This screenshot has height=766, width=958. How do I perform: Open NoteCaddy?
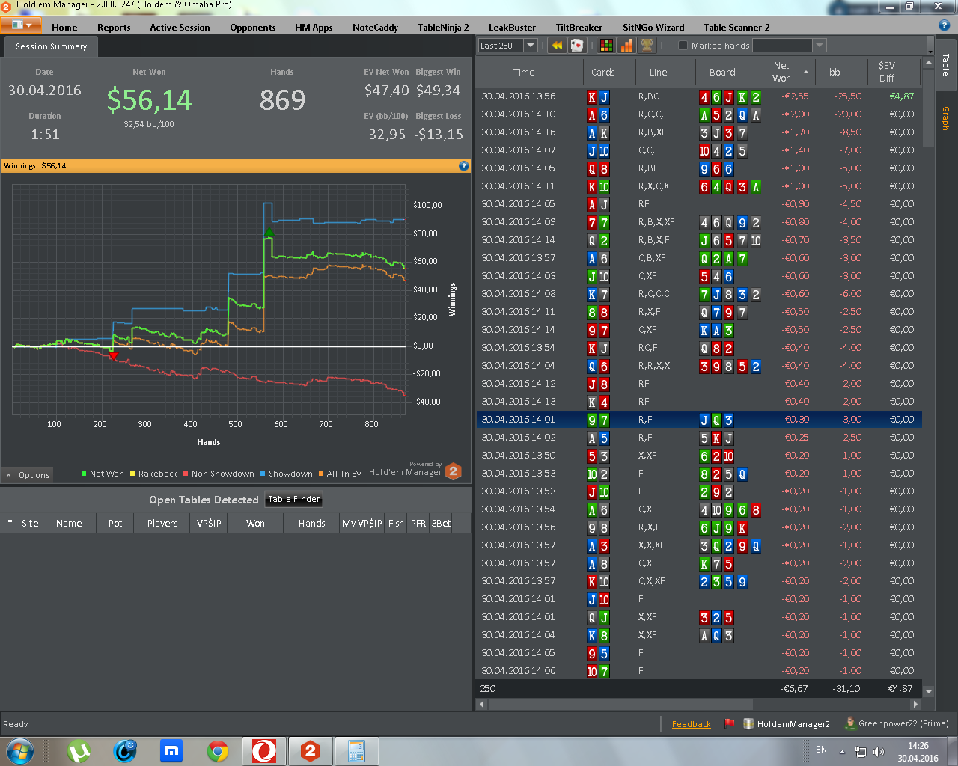click(x=375, y=27)
